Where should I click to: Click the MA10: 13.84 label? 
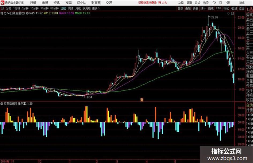pyautogui.click(x=51, y=13)
